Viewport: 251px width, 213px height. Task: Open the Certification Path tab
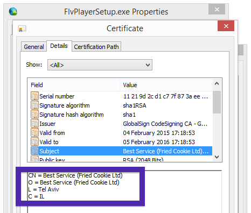(x=96, y=47)
